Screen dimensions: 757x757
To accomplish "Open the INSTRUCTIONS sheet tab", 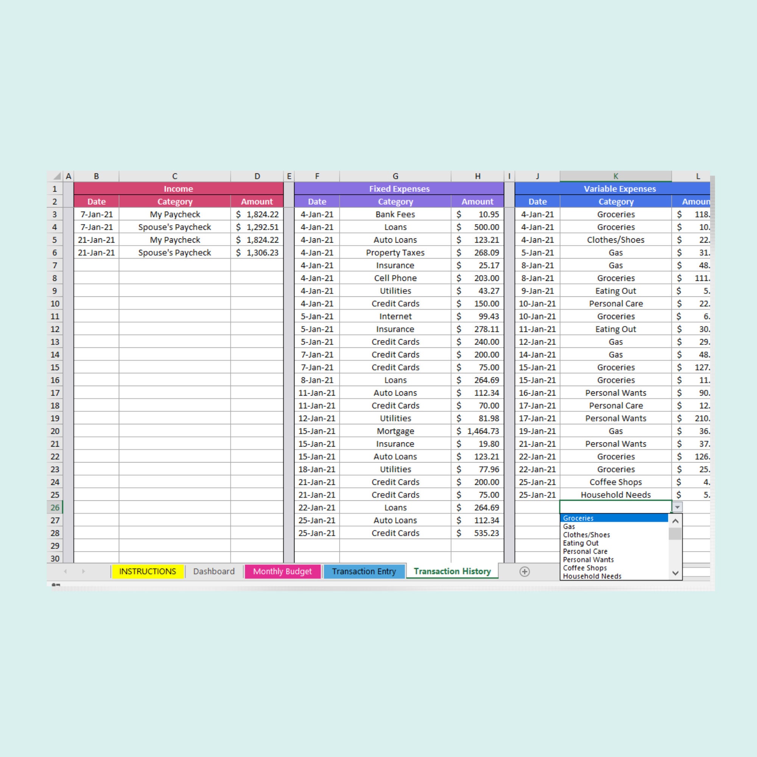I will 147,572.
